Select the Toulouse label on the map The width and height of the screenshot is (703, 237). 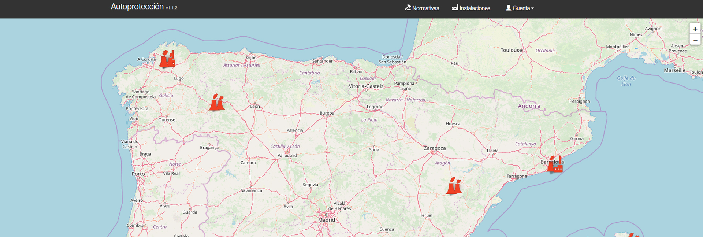[511, 50]
